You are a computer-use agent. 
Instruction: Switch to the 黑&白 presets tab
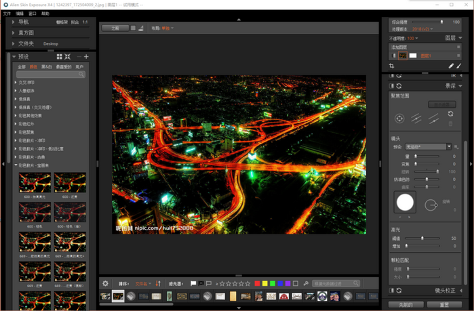coord(47,67)
